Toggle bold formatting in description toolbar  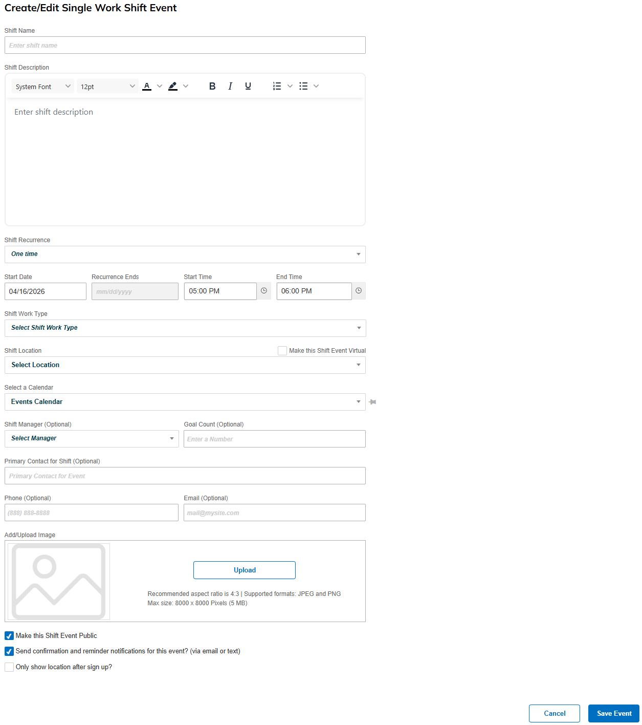point(212,86)
